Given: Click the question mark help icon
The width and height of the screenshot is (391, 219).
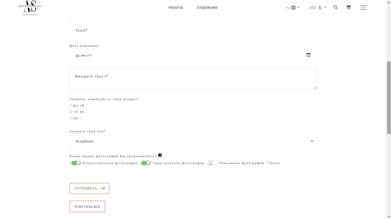Looking at the screenshot, I should 160,155.
